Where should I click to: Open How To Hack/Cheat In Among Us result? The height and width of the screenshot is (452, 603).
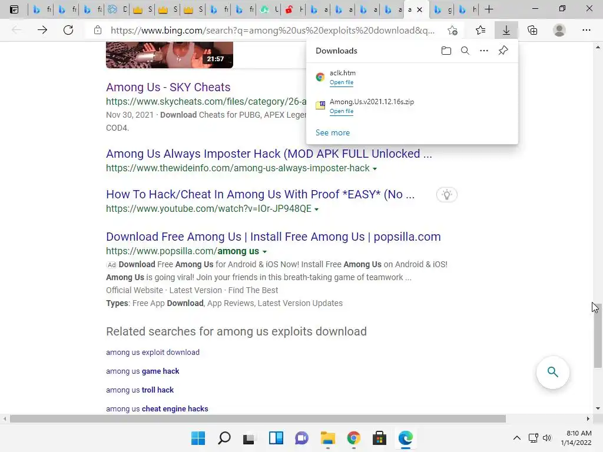pyautogui.click(x=260, y=194)
